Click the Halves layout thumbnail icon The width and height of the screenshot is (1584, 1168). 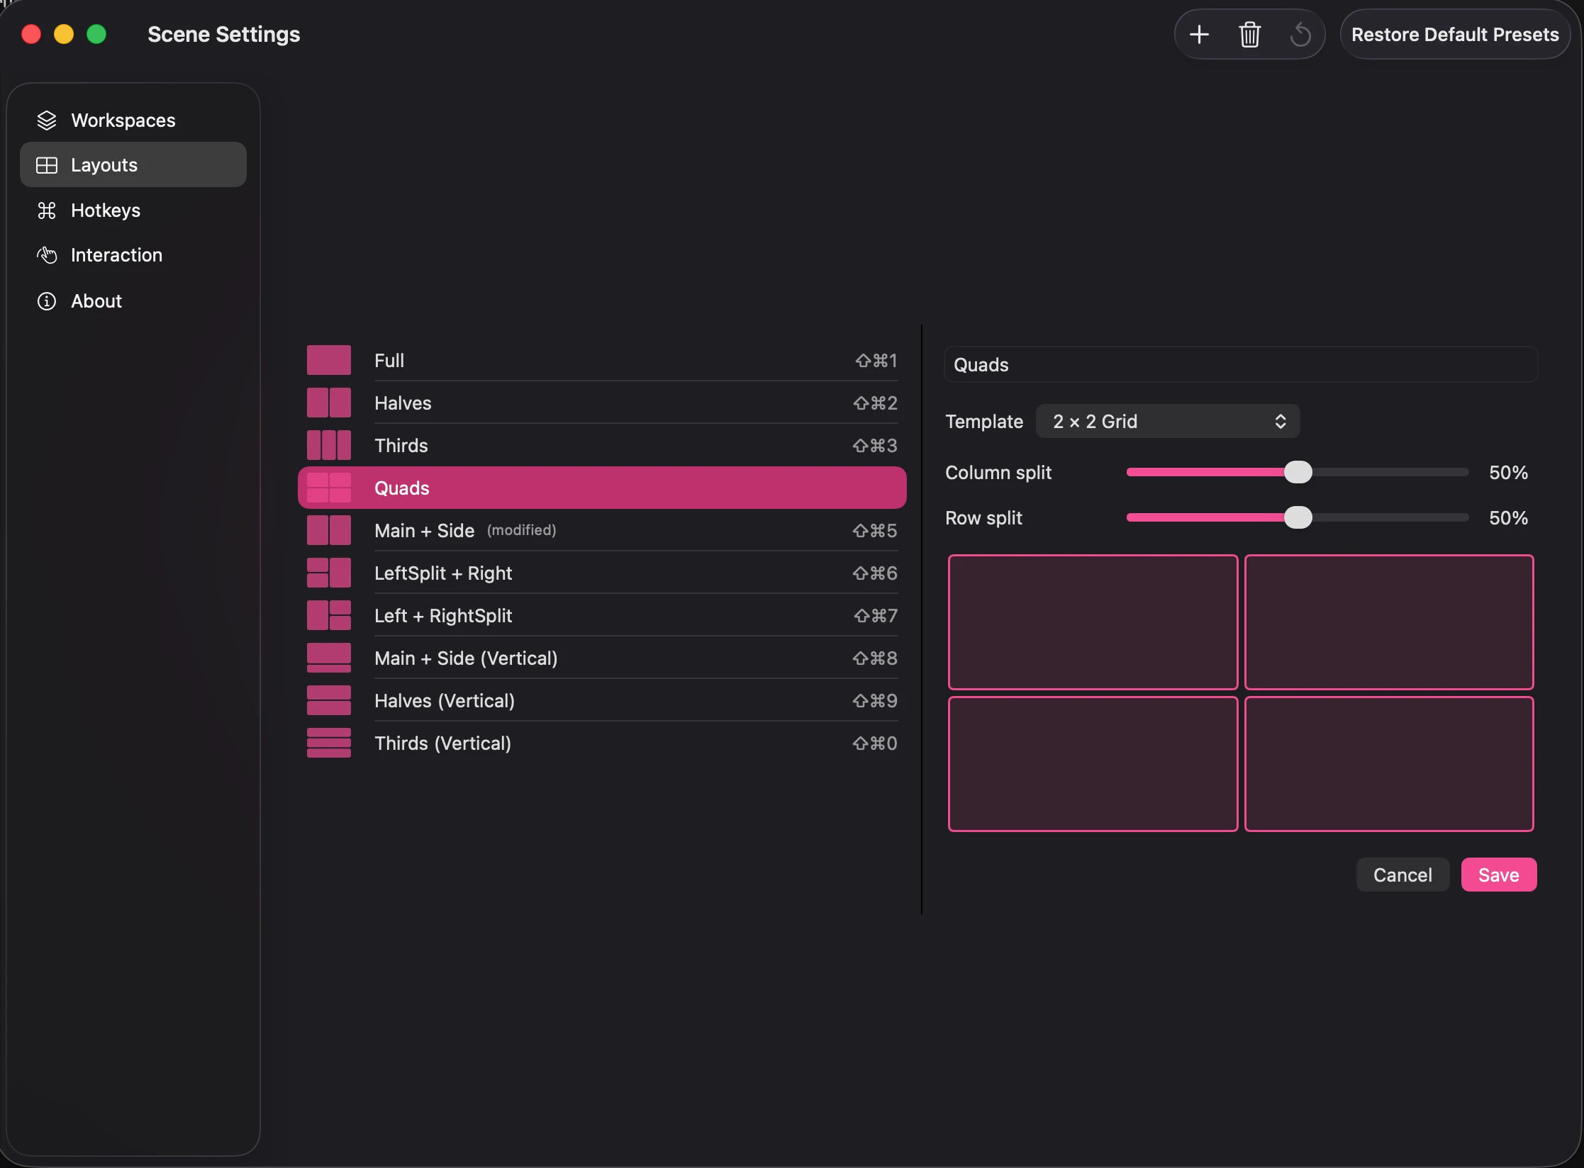[x=329, y=403]
